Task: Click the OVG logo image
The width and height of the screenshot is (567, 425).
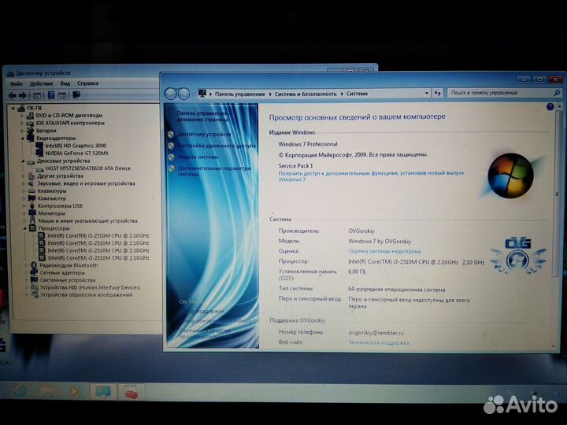Action: tap(518, 256)
